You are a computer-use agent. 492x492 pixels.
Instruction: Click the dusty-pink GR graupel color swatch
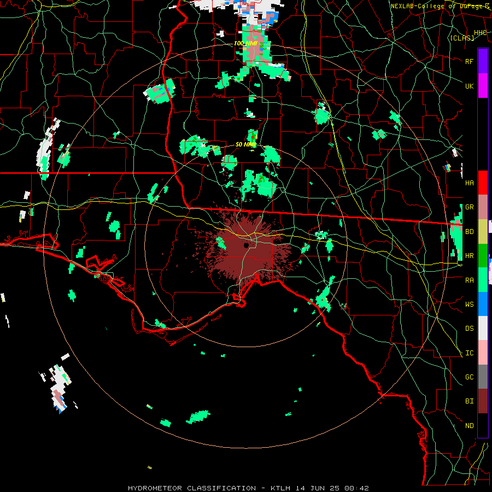tap(483, 207)
